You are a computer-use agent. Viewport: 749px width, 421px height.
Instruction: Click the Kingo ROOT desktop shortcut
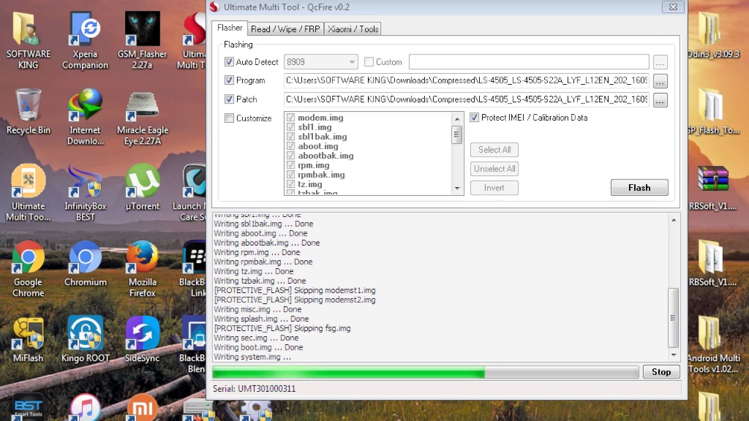pos(85,339)
